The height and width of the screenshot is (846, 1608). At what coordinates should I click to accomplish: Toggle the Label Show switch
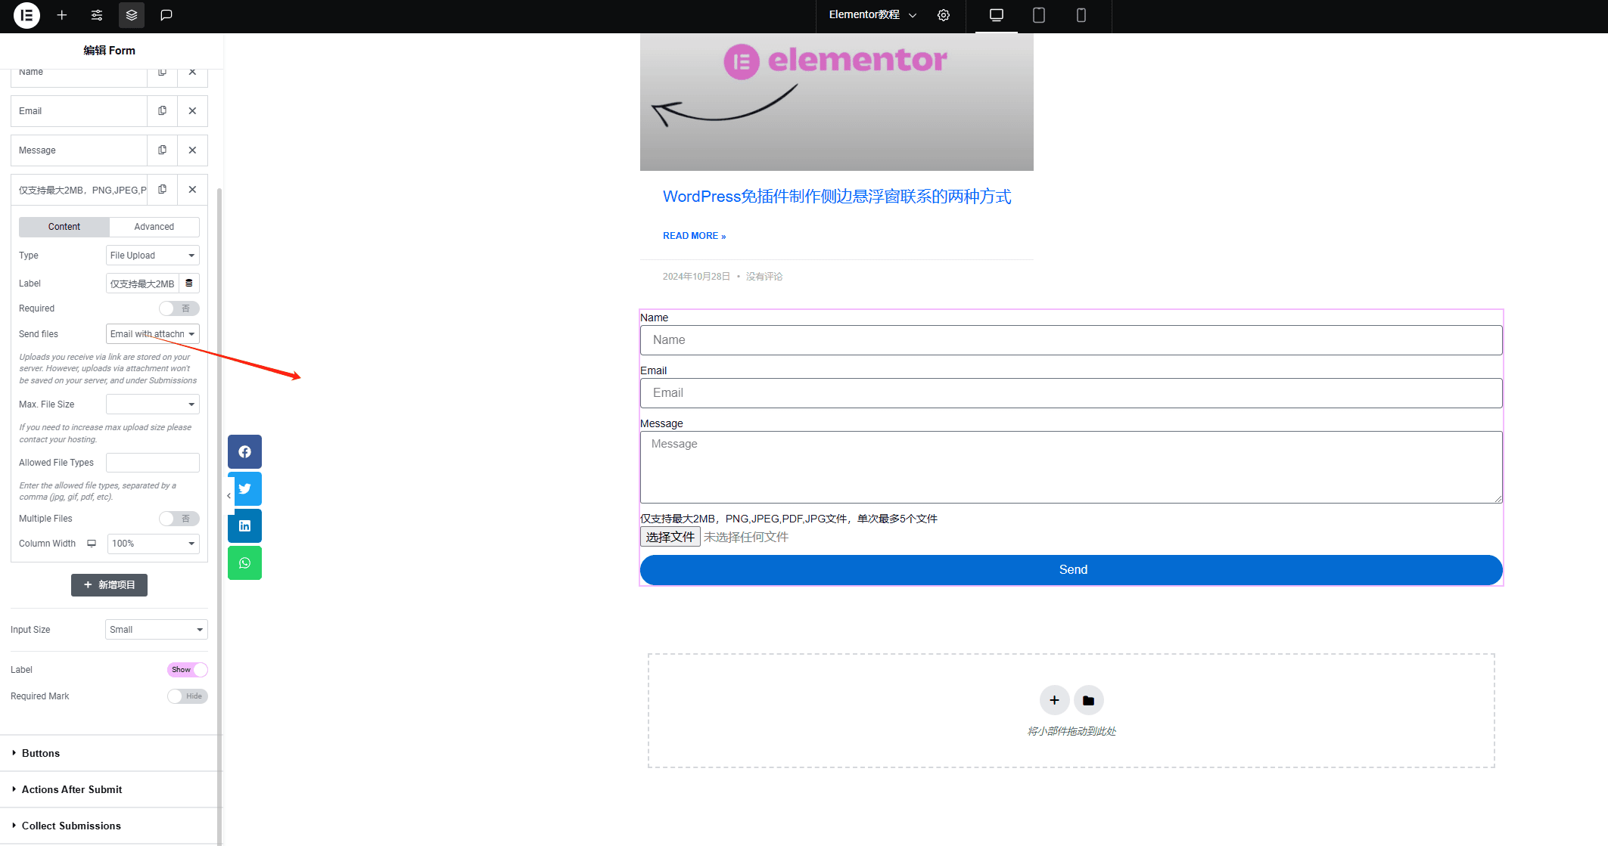[187, 670]
